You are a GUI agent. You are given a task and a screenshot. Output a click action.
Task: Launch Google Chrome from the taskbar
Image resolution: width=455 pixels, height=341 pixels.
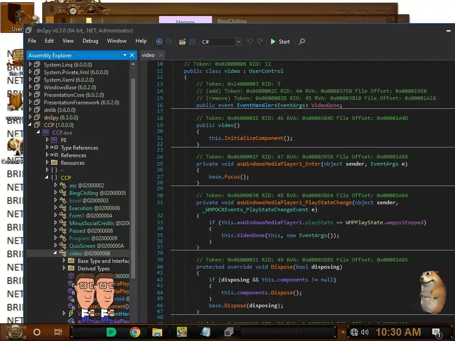tap(135, 332)
